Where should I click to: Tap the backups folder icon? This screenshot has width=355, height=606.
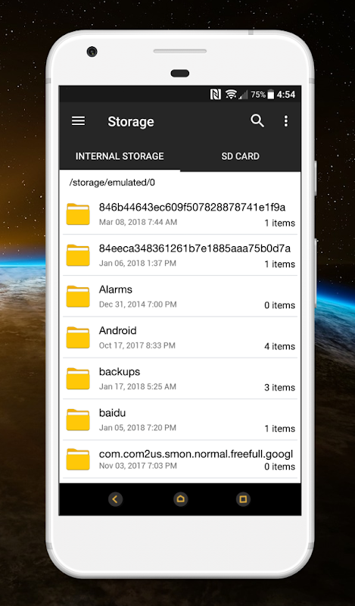pos(78,379)
